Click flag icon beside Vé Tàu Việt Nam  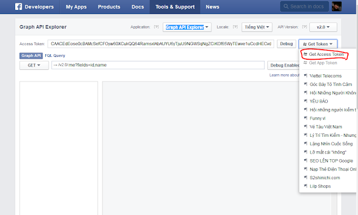pyautogui.click(x=305, y=126)
